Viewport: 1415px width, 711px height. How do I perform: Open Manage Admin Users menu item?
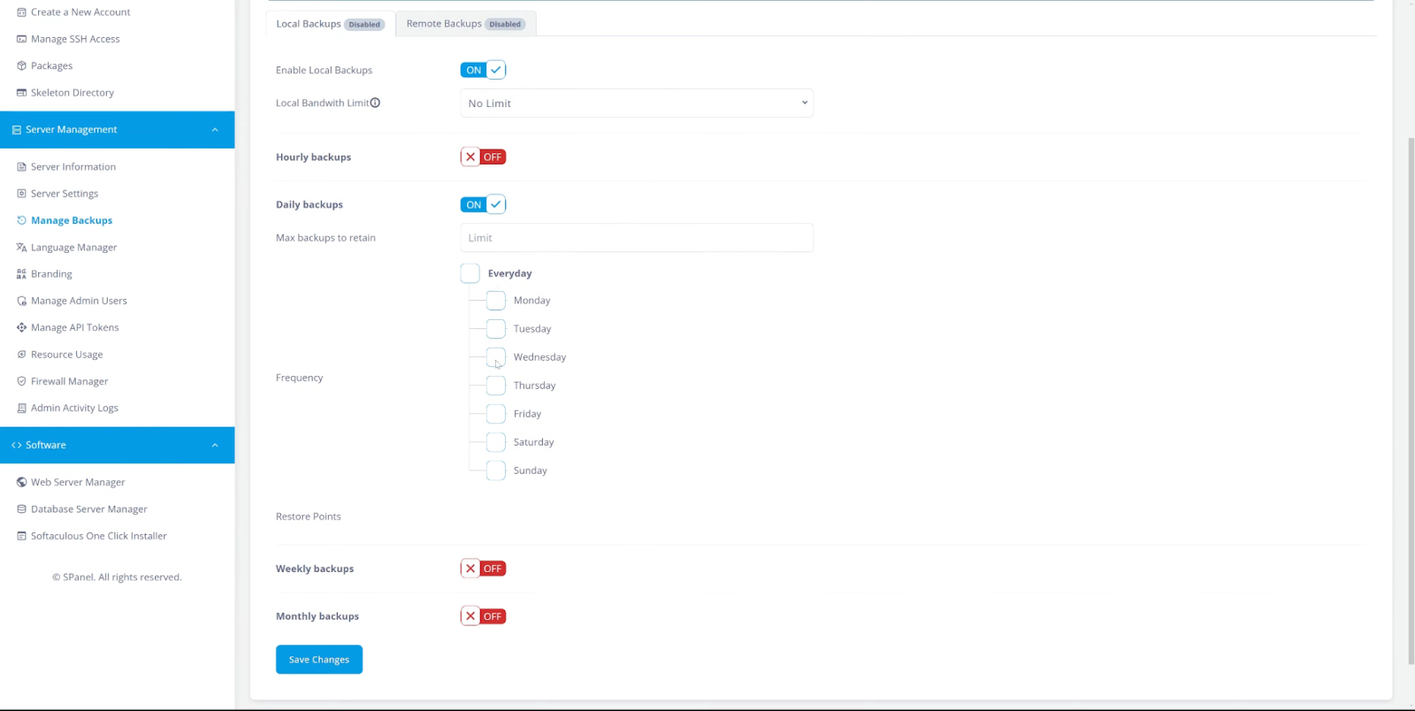(x=79, y=301)
